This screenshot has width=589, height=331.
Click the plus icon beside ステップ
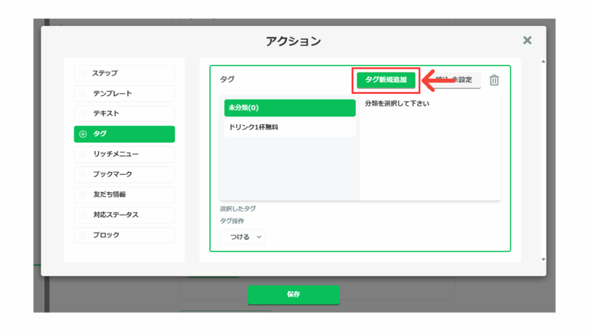pos(83,74)
